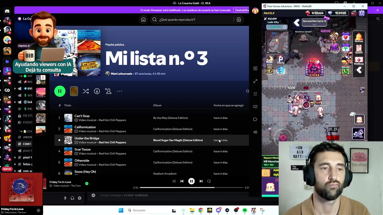Toggle shuffle next to the green pause button
Image resolution: width=383 pixels, height=215 pixels.
[x=86, y=91]
